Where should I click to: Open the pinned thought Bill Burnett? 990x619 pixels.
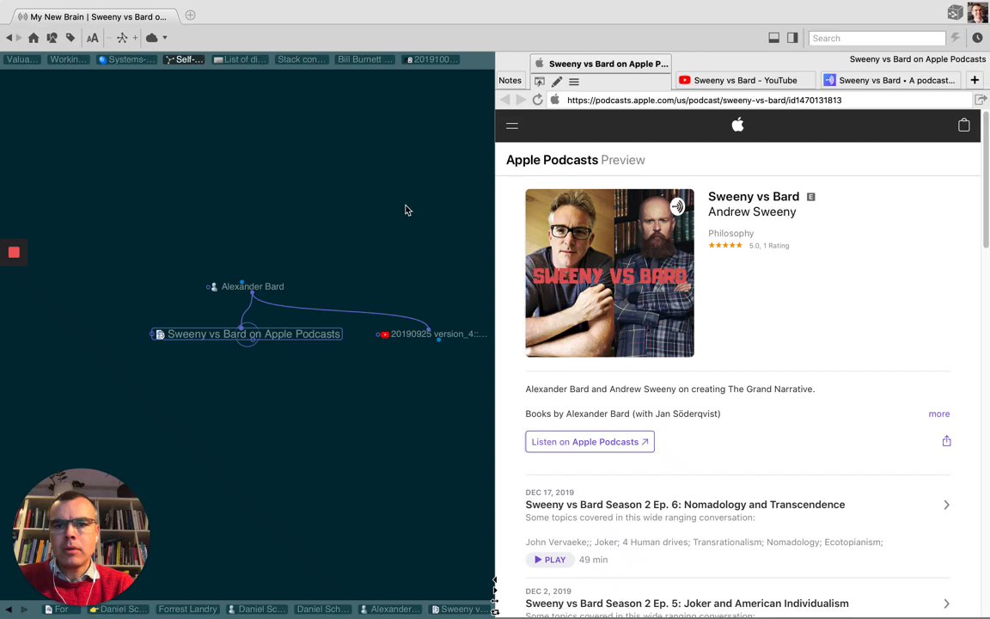(x=365, y=59)
